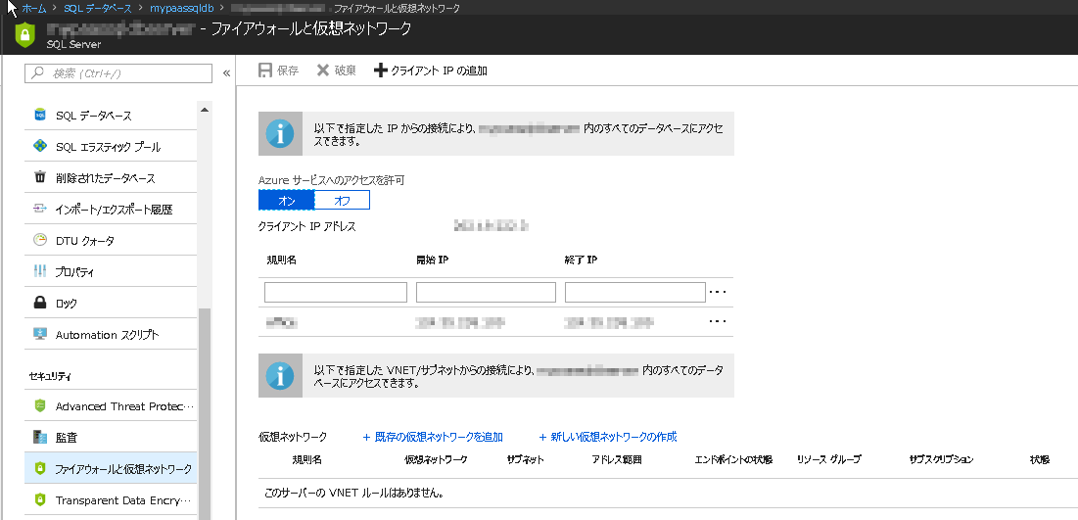Click the DTU クォータ gauge icon
The height and width of the screenshot is (520, 1078).
(40, 241)
